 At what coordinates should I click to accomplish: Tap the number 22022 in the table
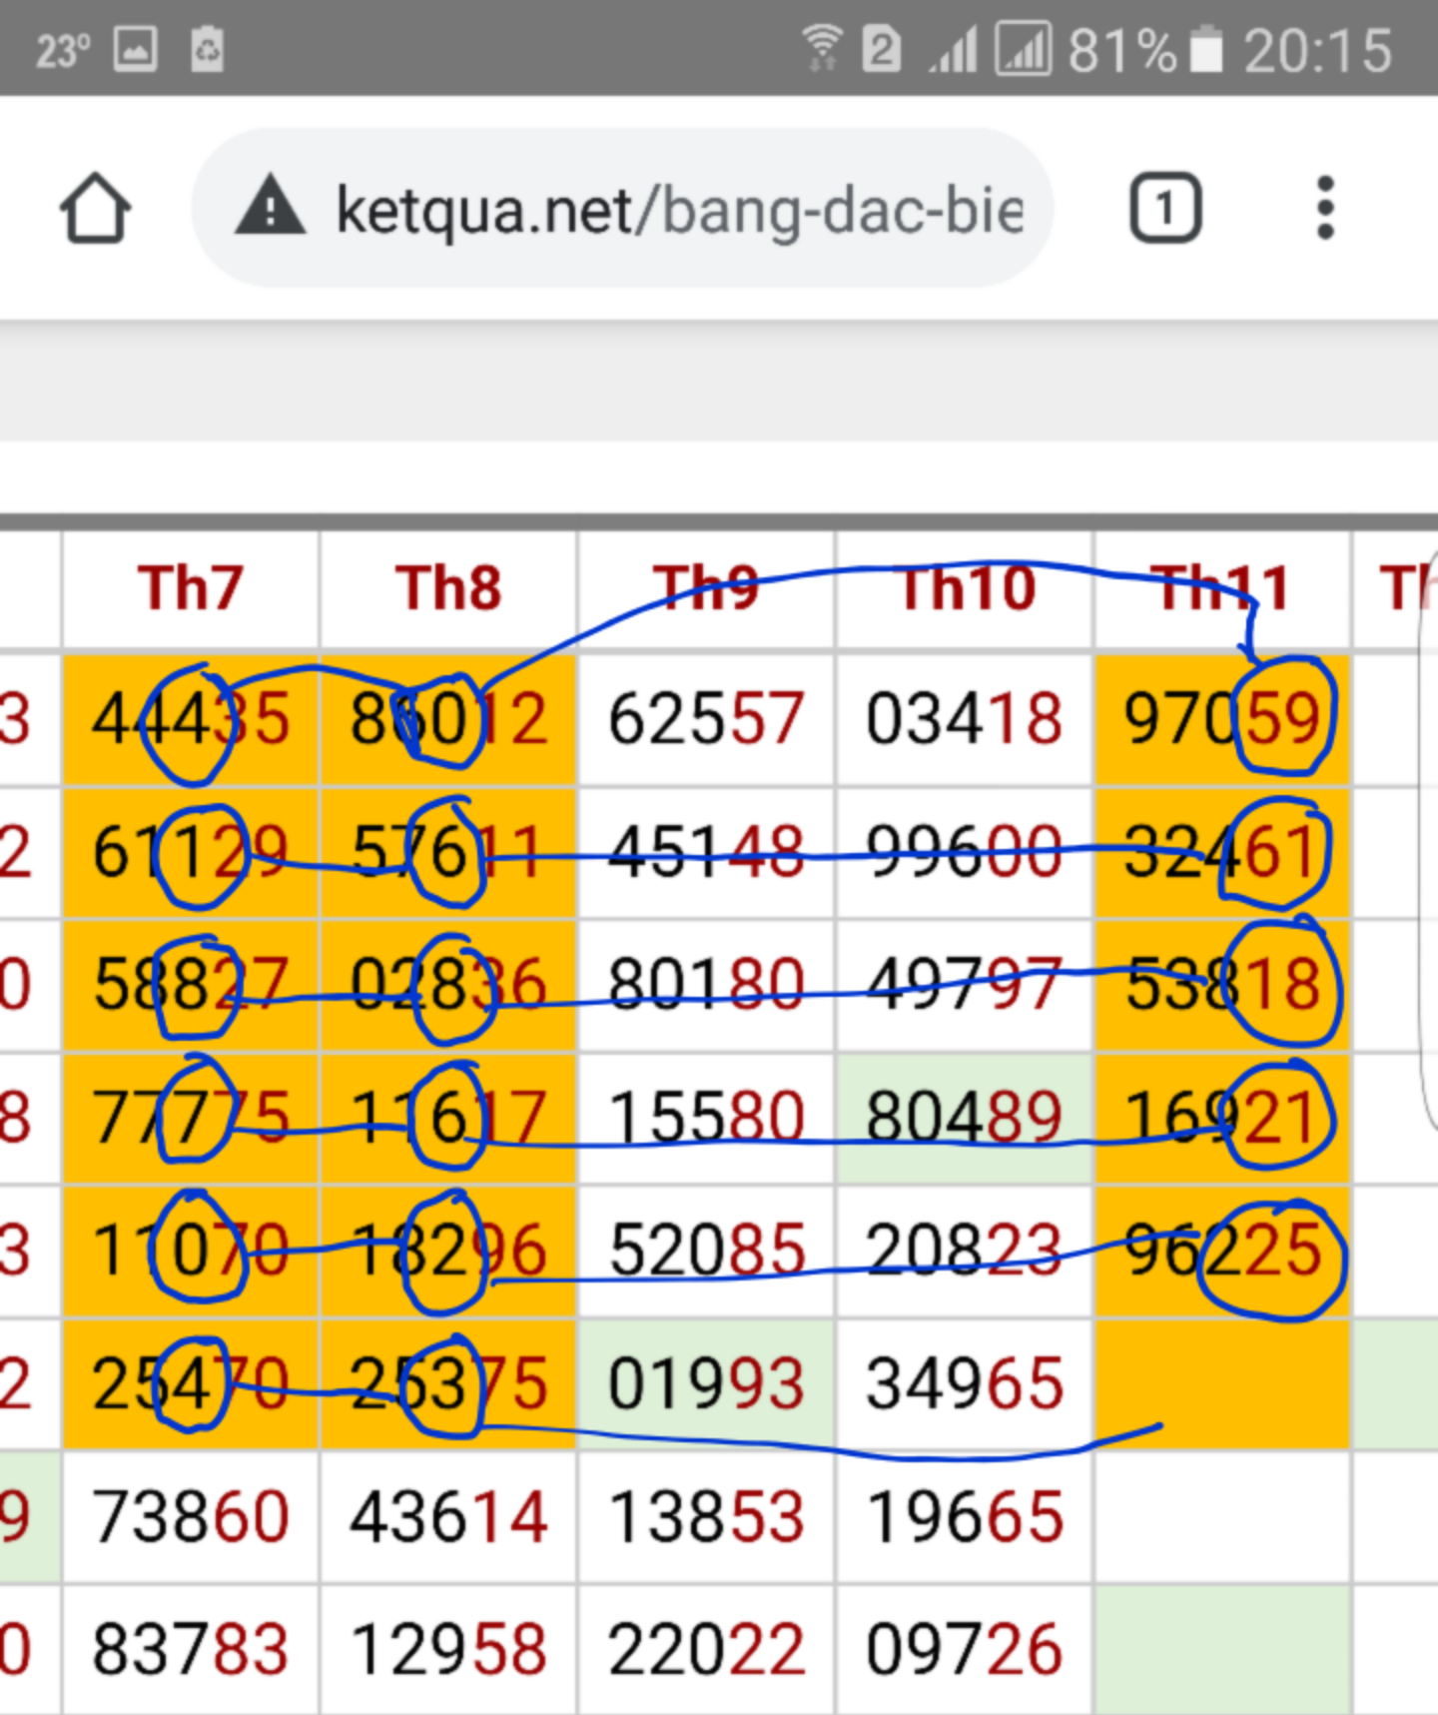[705, 1649]
